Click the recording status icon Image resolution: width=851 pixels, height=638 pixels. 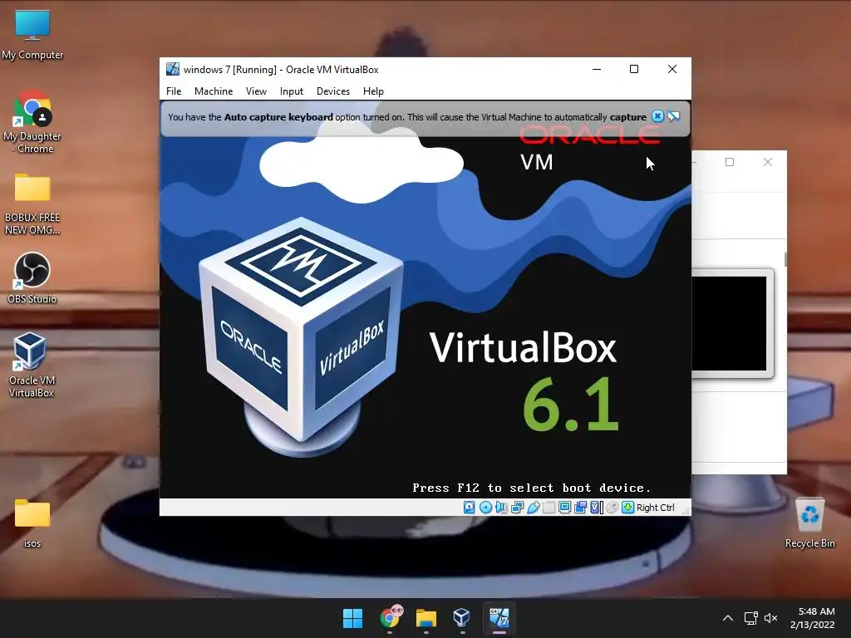tap(580, 508)
